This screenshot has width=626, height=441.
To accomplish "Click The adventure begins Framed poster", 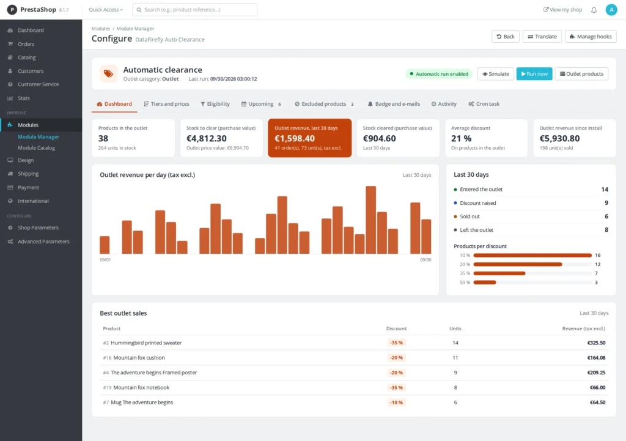I will point(153,372).
